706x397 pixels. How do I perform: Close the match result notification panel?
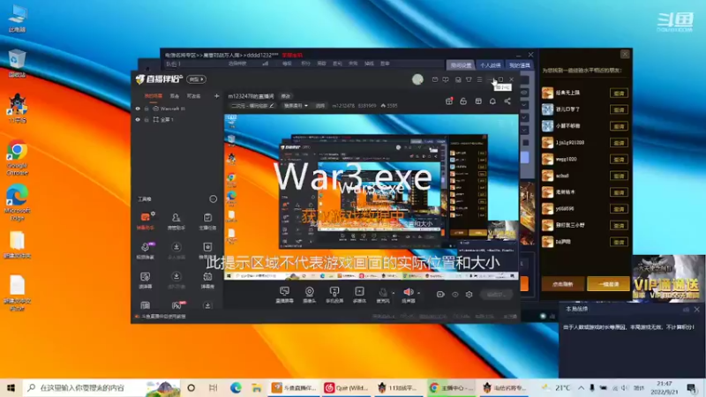(697, 310)
